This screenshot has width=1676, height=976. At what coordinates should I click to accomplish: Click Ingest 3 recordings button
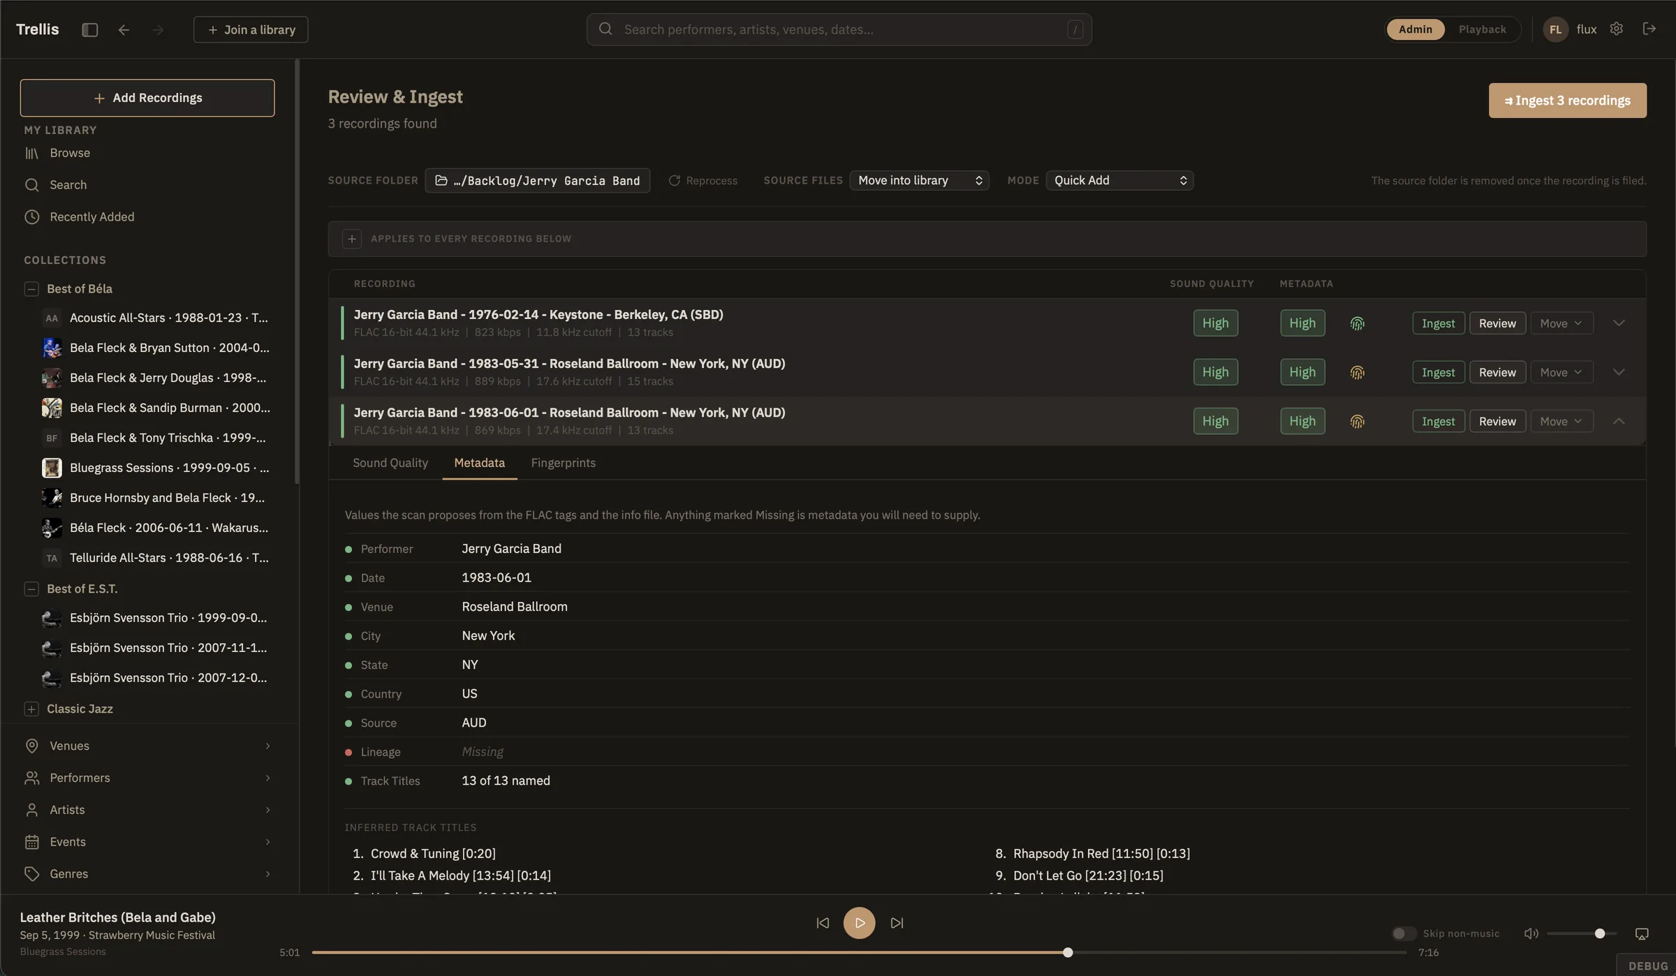[1567, 101]
